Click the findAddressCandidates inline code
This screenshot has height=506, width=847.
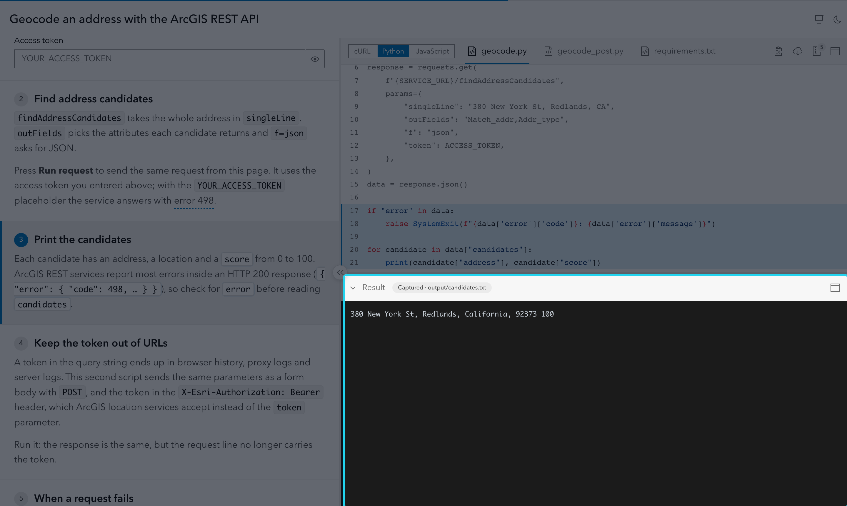[69, 118]
